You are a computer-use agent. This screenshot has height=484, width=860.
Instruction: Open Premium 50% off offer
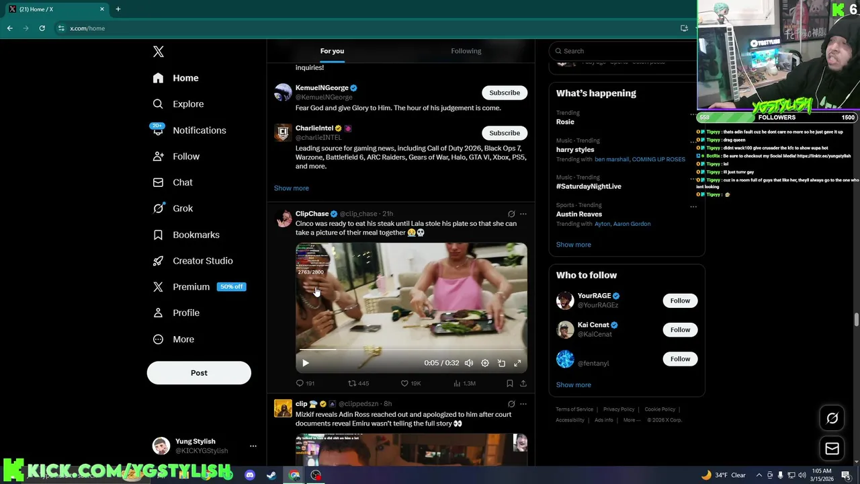click(200, 287)
